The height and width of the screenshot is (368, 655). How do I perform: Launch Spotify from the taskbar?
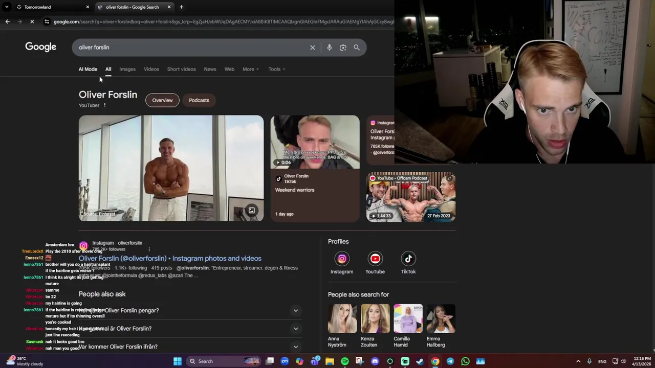point(345,361)
